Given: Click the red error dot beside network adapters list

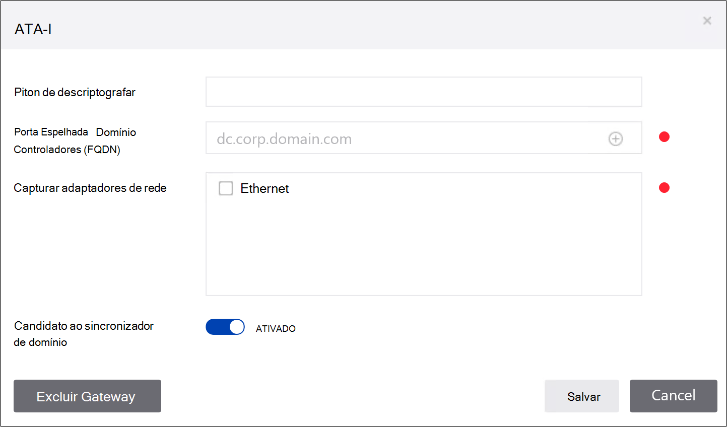Looking at the screenshot, I should (664, 188).
